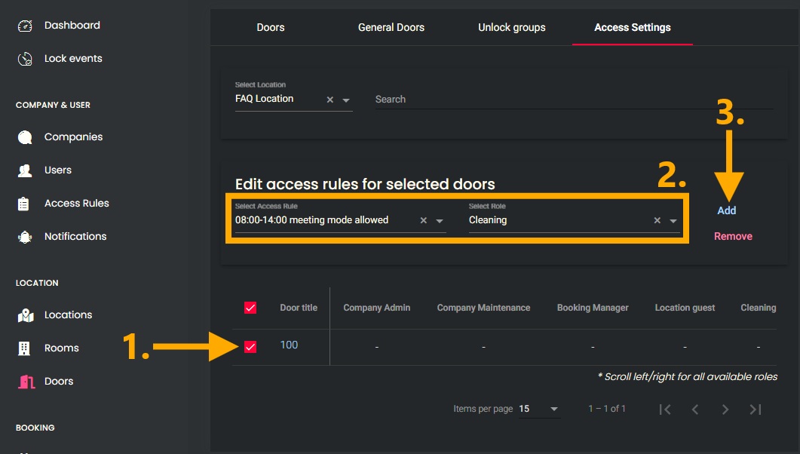Click the Remove button

pyautogui.click(x=733, y=237)
